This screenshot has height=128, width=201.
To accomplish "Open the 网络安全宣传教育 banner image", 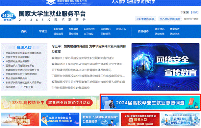I will (165, 67).
